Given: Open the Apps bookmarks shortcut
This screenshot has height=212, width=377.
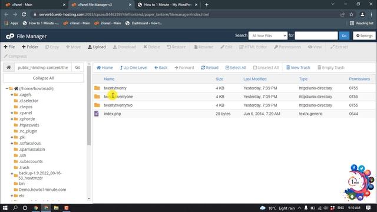Looking at the screenshot, I should tap(11, 23).
